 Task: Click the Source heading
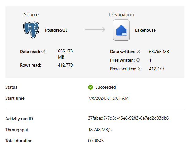point(31,15)
